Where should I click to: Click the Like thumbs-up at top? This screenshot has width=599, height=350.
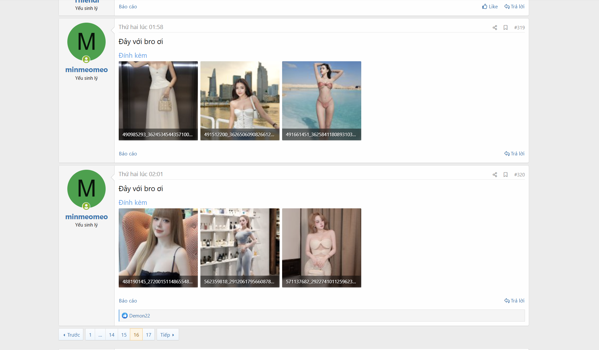(x=490, y=7)
